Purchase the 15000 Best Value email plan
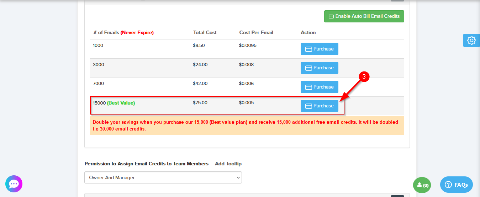 point(319,106)
